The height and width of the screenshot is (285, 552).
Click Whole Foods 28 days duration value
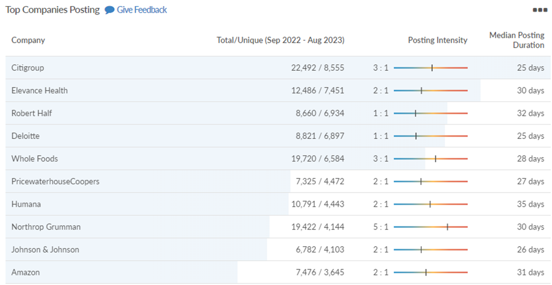[x=530, y=159]
